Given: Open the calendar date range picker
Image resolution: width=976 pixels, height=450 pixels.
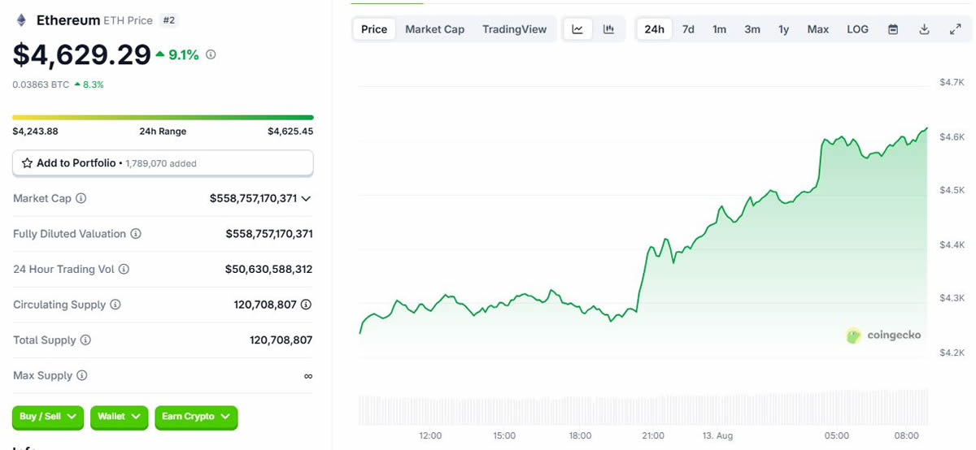Looking at the screenshot, I should pyautogui.click(x=893, y=29).
